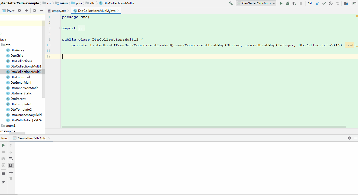358x195 pixels.
Task: Commit changes with the Git checkmark icon
Action: (324, 3)
